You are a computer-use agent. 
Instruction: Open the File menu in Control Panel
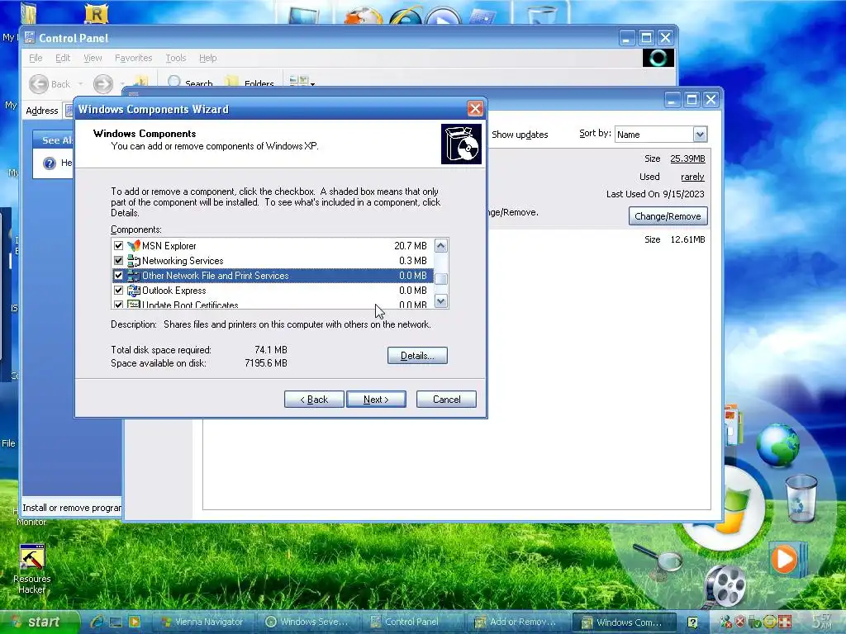tap(36, 58)
